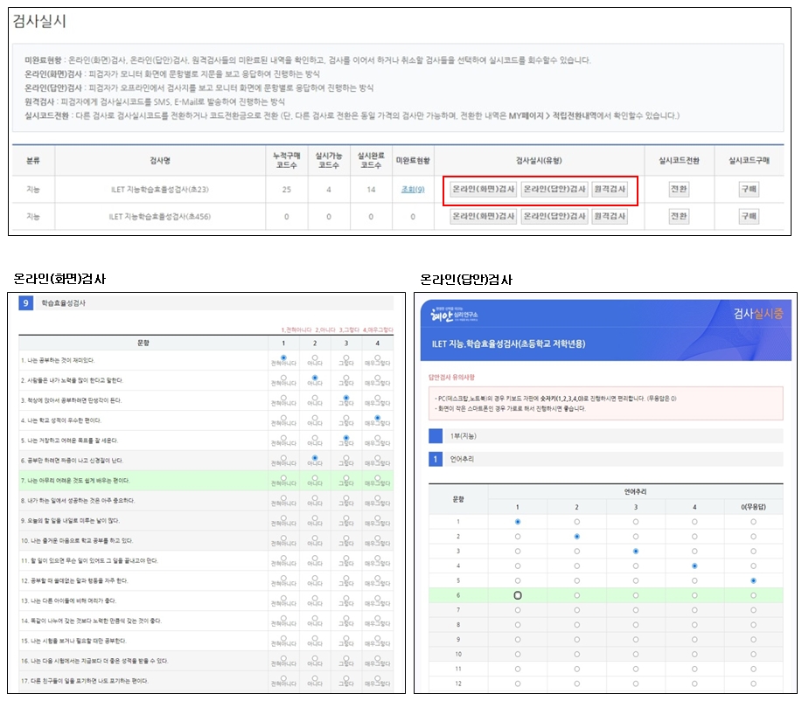Select 0(무응답) radio for answer item 7
The width and height of the screenshot is (809, 701).
[x=753, y=609]
